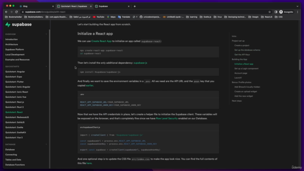Image resolution: width=304 pixels, height=171 pixels.
Task: Open Local Development docs page
Action: (x=15, y=55)
